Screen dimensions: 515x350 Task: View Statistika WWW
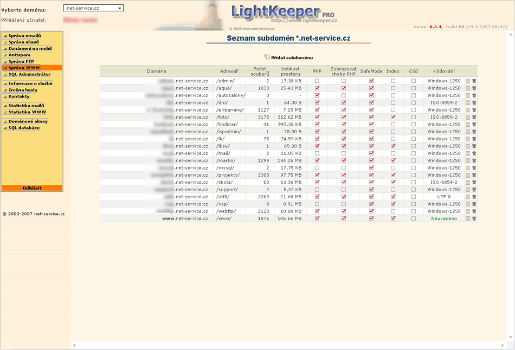tap(27, 112)
